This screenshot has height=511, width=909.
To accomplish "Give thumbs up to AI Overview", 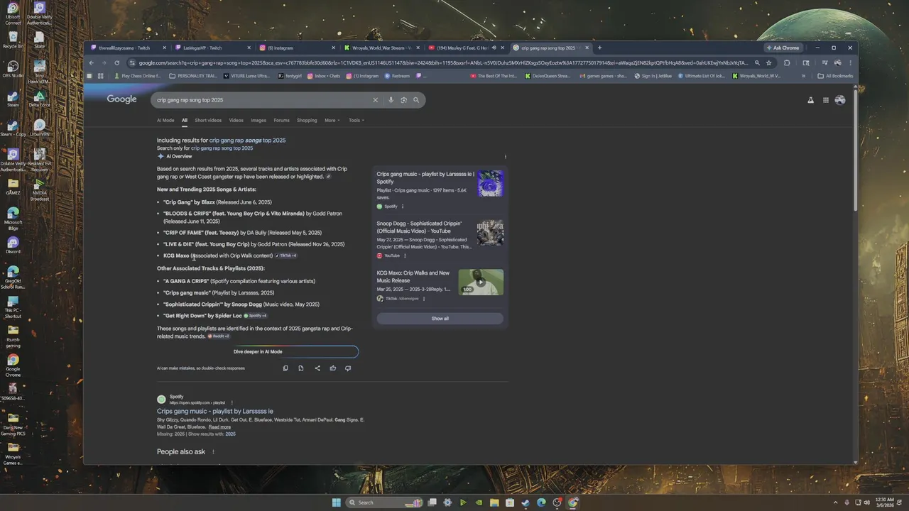I will [x=332, y=368].
